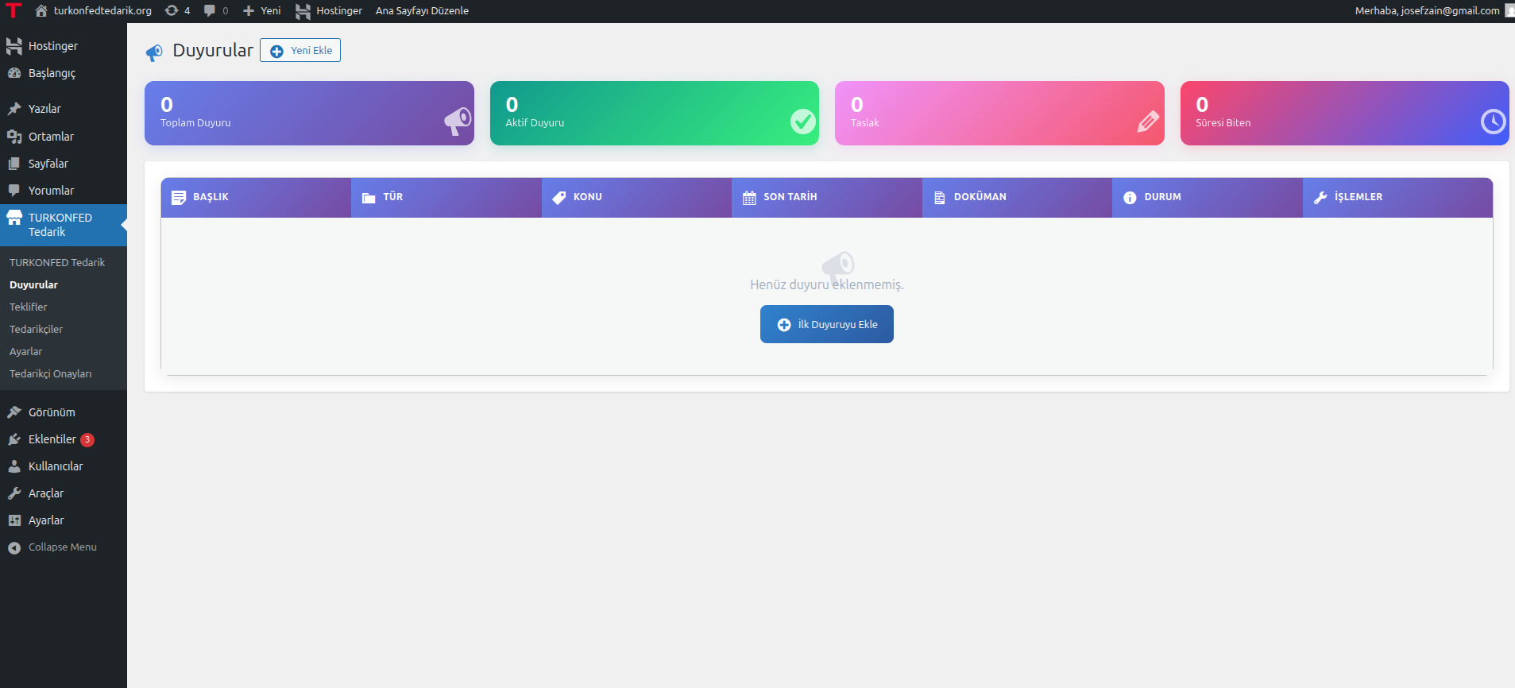Screen dimensions: 1515x688
Task: Open Tedarikçi Onayları in sidebar
Action: pos(50,373)
